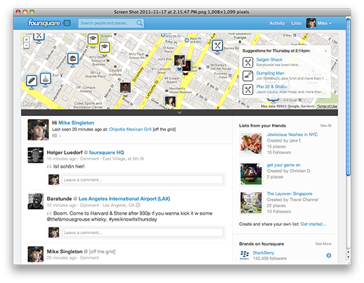Image resolution: width=364 pixels, height=283 pixels.
Task: Click Get started list link
Action: click(x=313, y=224)
